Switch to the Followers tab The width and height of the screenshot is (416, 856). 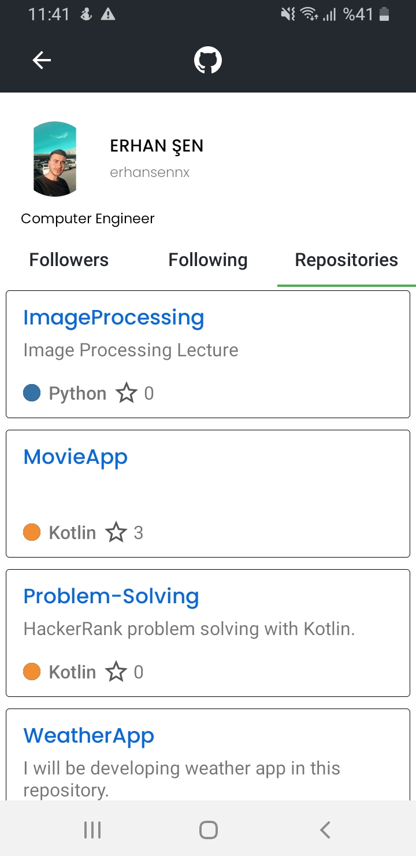pos(68,260)
